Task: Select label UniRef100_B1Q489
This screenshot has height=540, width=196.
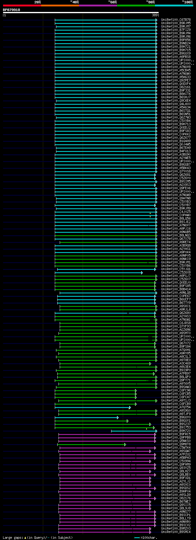Action: 176,141
